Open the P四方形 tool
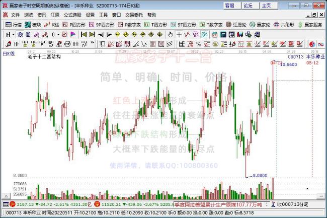 tap(74, 25)
